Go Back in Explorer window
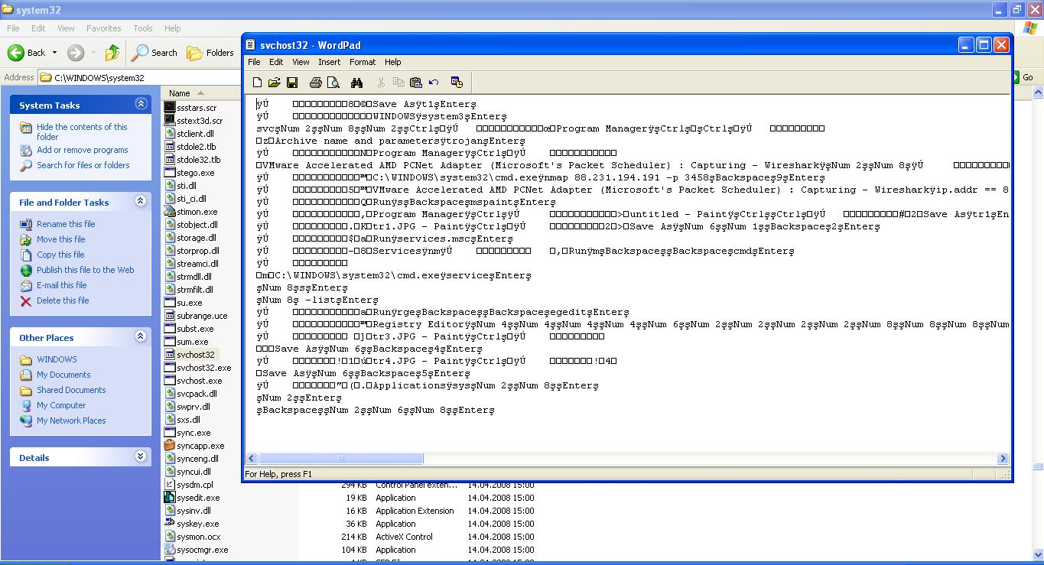The width and height of the screenshot is (1044, 565). click(x=27, y=53)
